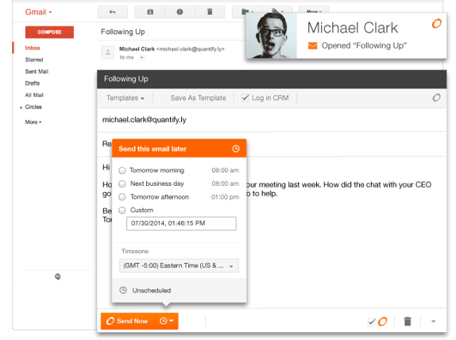The height and width of the screenshot is (340, 456).
Task: Open the Drafts folder
Action: [33, 83]
